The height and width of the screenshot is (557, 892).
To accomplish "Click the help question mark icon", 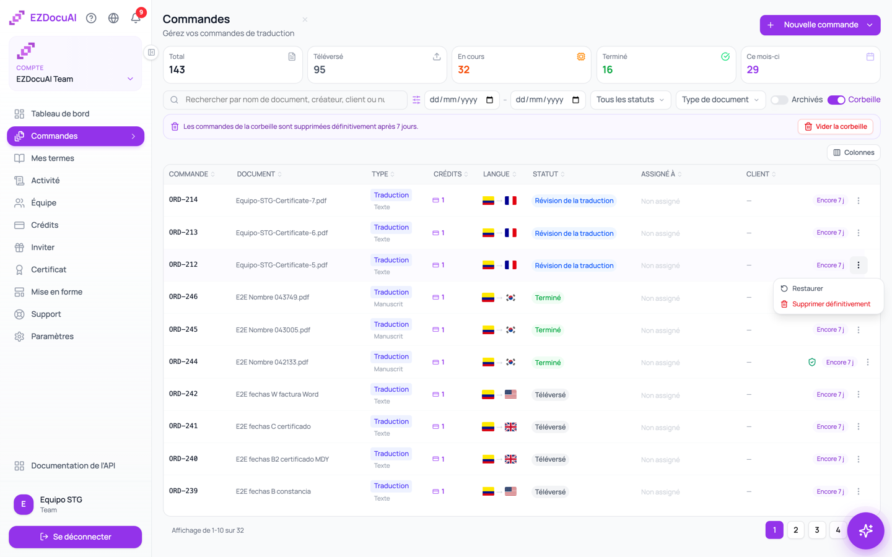I will 91,18.
